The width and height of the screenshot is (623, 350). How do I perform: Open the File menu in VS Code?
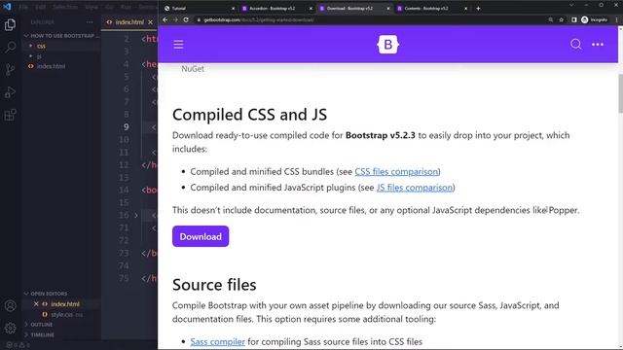coord(23,7)
